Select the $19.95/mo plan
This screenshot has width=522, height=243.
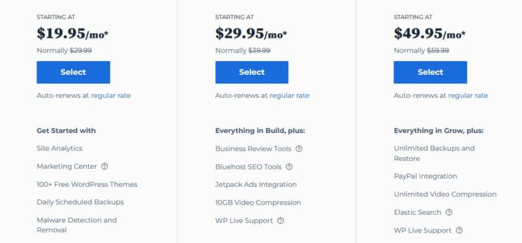pos(73,72)
